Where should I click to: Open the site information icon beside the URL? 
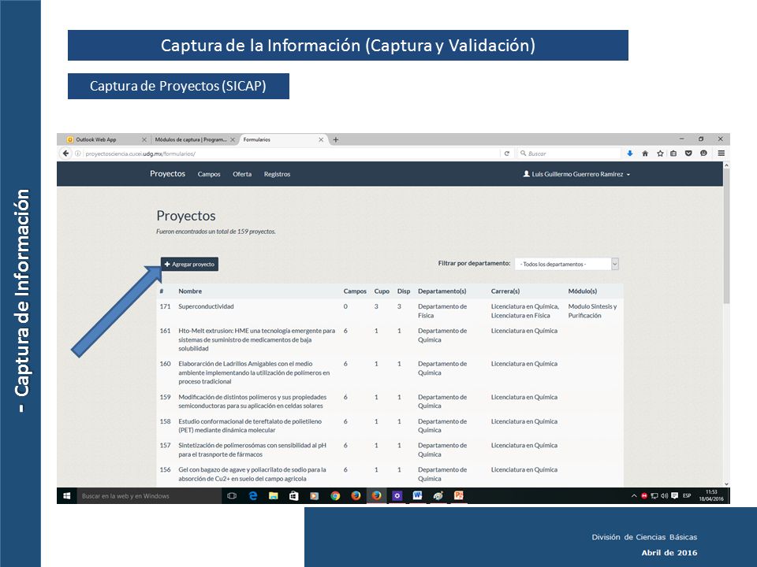(78, 154)
